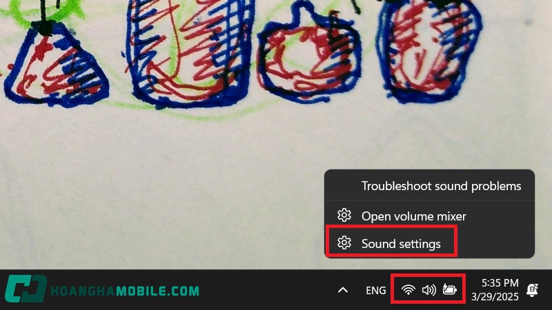
Task: Click empty wallpaper area to dismiss menu
Action: (159, 194)
